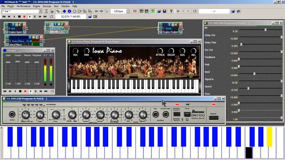Click stop in the top transport bar
The width and height of the screenshot is (285, 160).
[x=19, y=16]
